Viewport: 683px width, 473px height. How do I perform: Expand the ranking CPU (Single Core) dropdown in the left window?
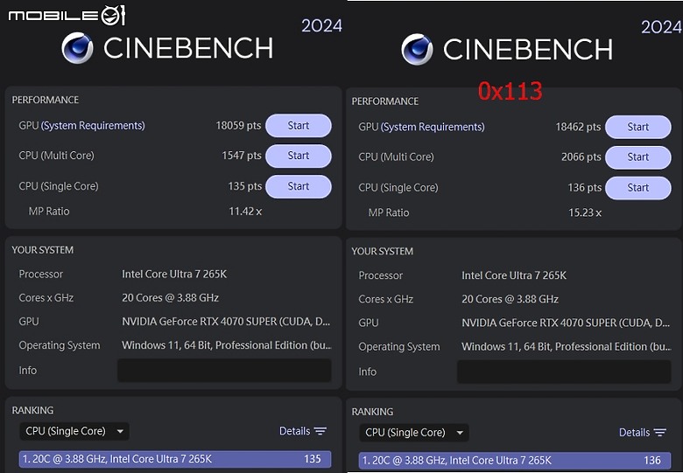[x=74, y=431]
